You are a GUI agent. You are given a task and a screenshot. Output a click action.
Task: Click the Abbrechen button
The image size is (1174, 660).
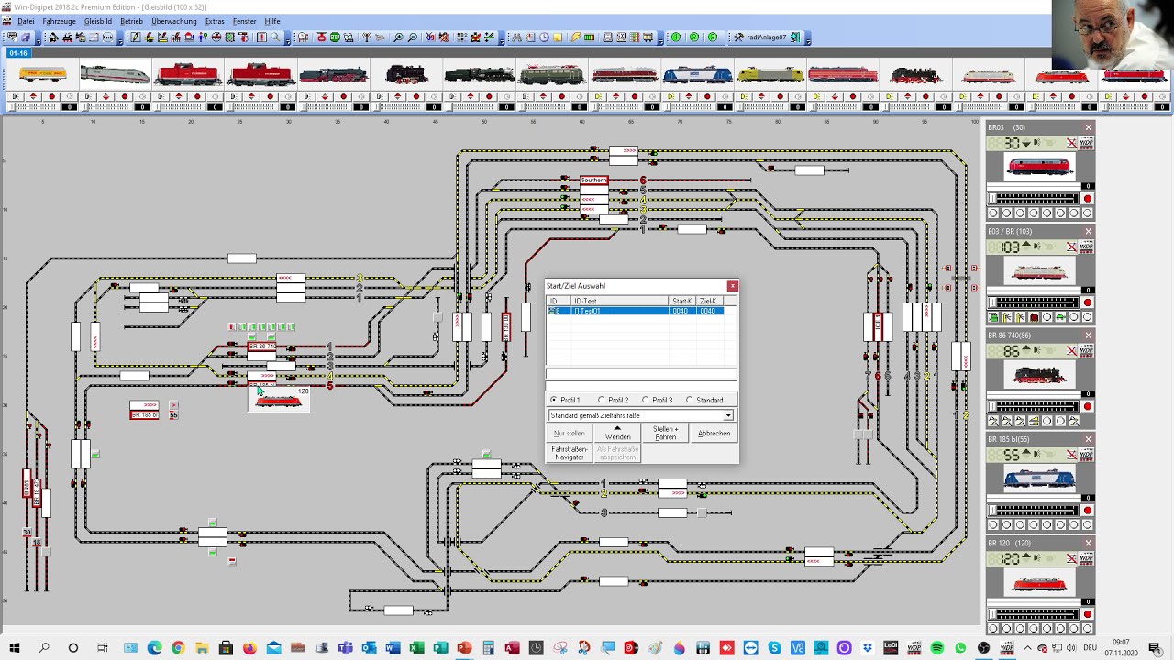pos(714,433)
